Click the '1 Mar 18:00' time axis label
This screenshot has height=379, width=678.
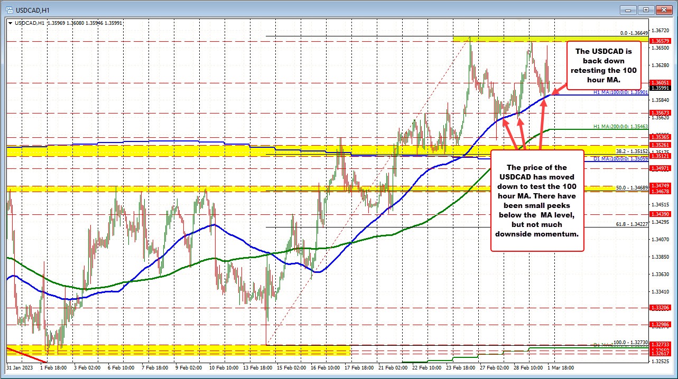coord(560,368)
